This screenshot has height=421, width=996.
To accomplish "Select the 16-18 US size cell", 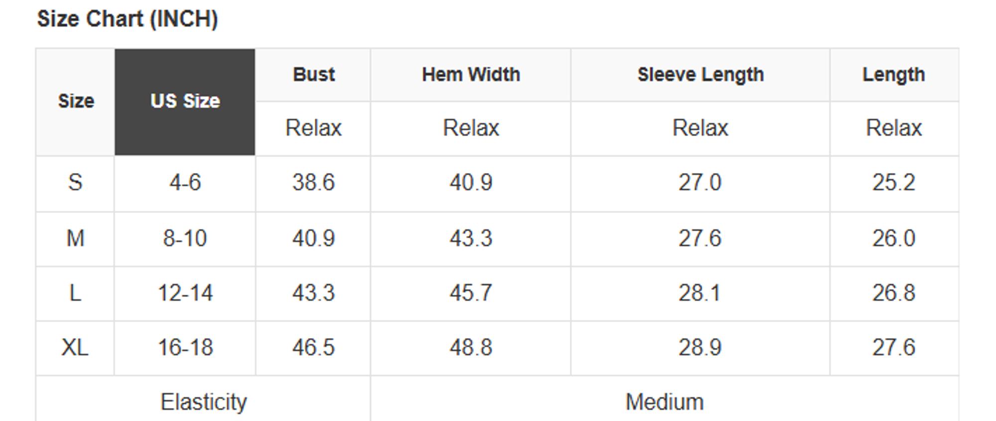I will click(x=185, y=347).
